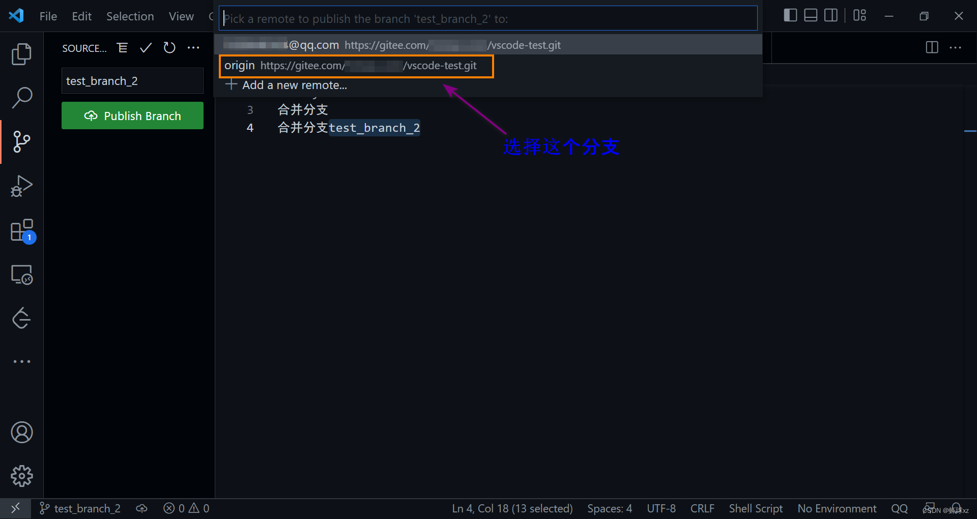The height and width of the screenshot is (519, 977).
Task: Toggle primary side bar layout icon
Action: click(790, 15)
